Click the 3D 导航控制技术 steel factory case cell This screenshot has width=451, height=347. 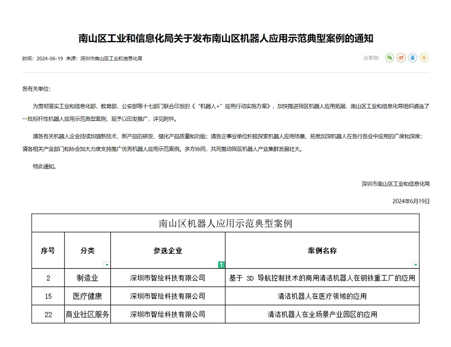[x=322, y=278]
